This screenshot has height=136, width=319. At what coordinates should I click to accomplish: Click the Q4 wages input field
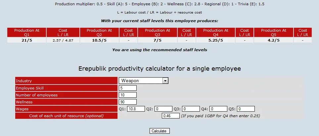(218, 109)
